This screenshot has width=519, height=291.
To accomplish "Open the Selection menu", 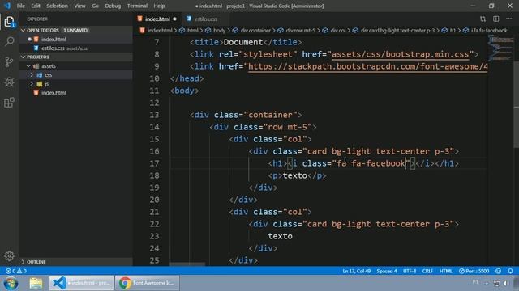I will tap(57, 6).
